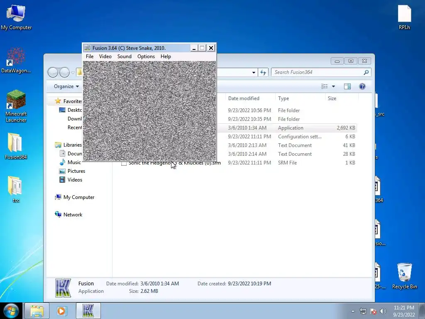
Task: Select the Minecraft Launcher desktop icon
Action: point(16,106)
